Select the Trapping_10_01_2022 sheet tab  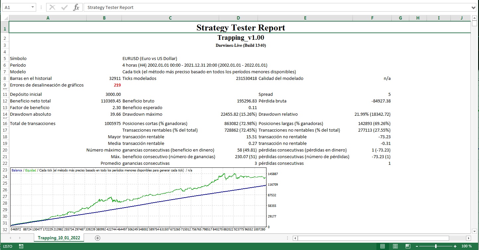59,238
